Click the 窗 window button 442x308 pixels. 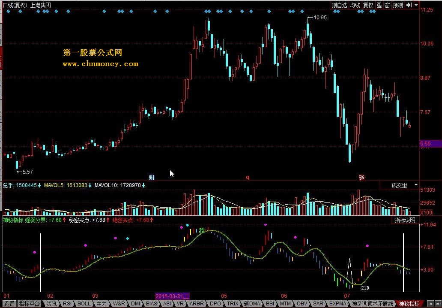(x=387, y=5)
